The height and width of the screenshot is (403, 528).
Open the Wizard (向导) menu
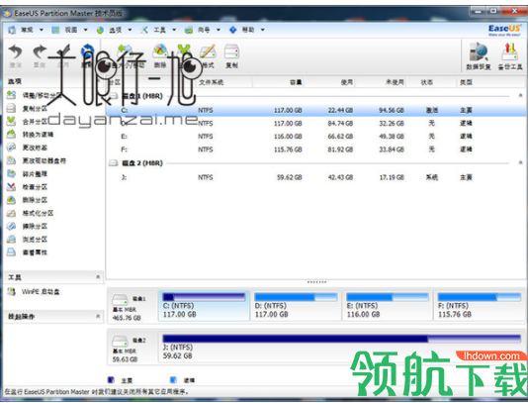point(203,30)
